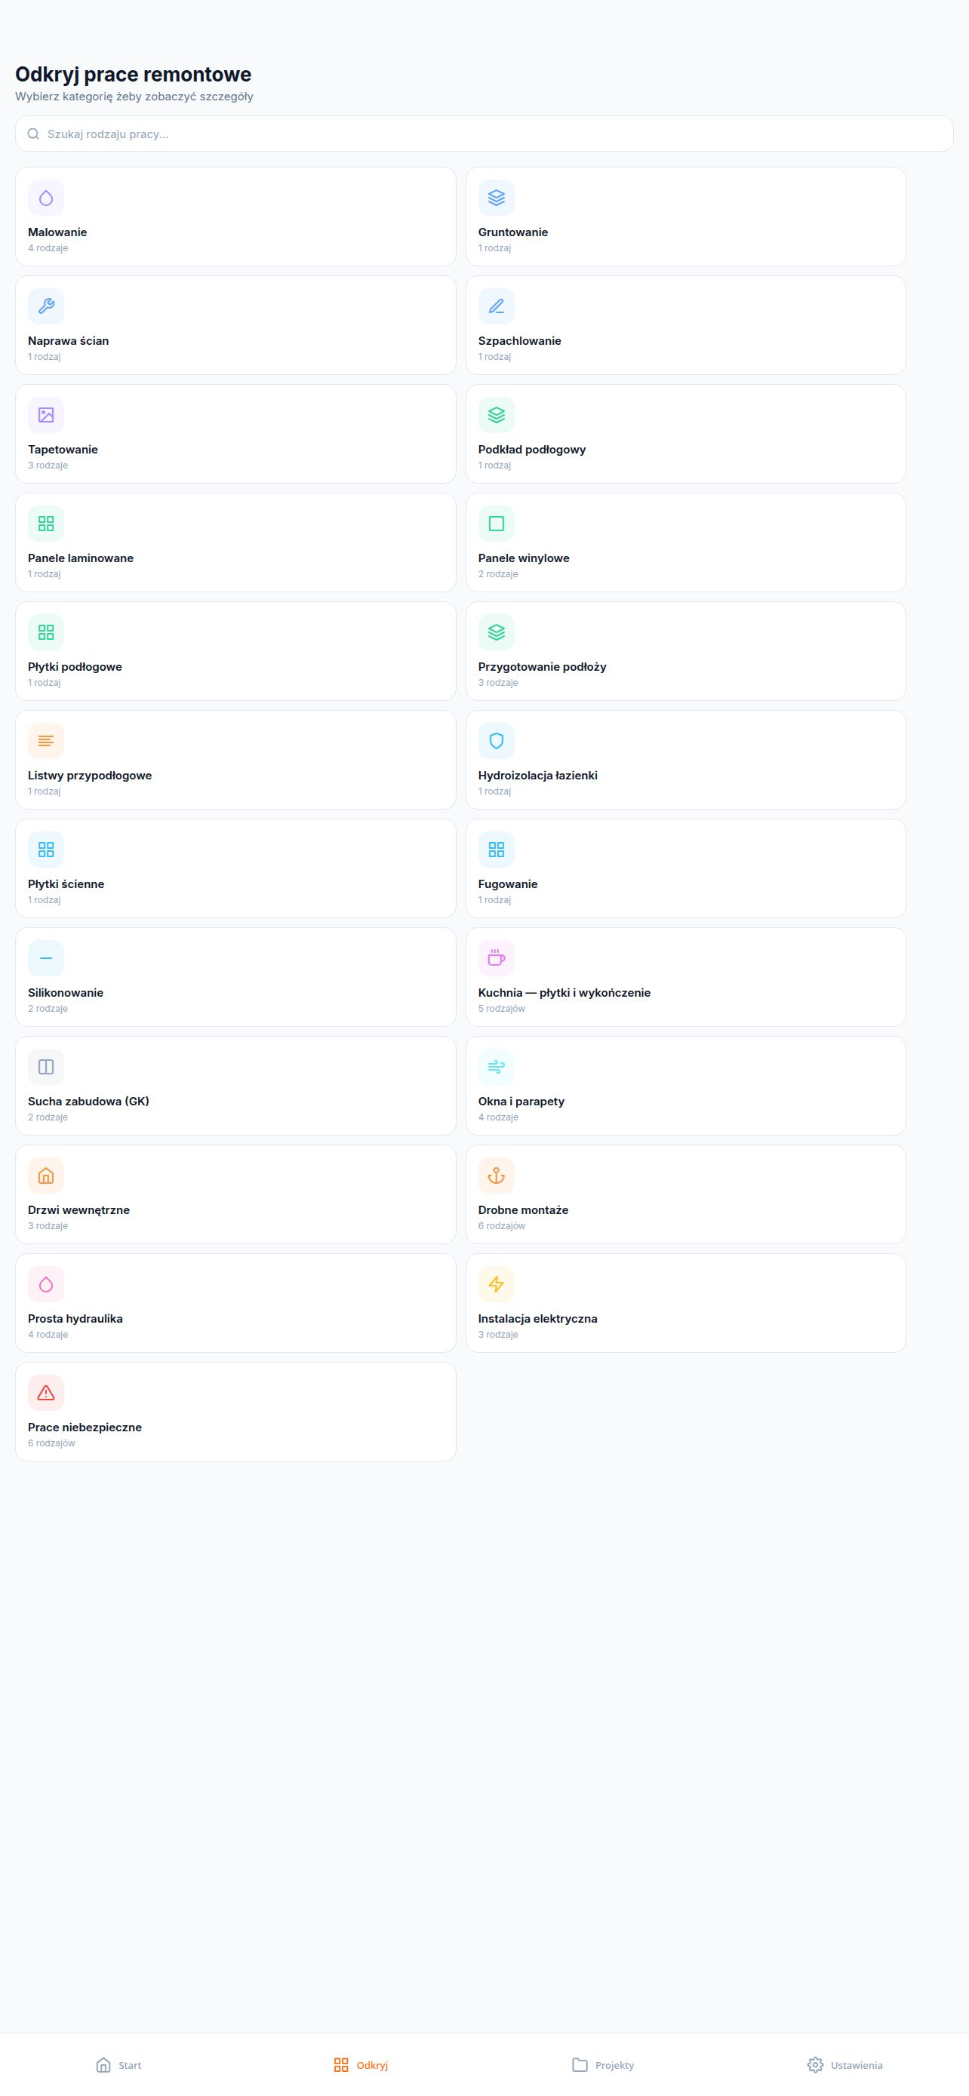Click Podkład podłogowy label

coord(531,449)
